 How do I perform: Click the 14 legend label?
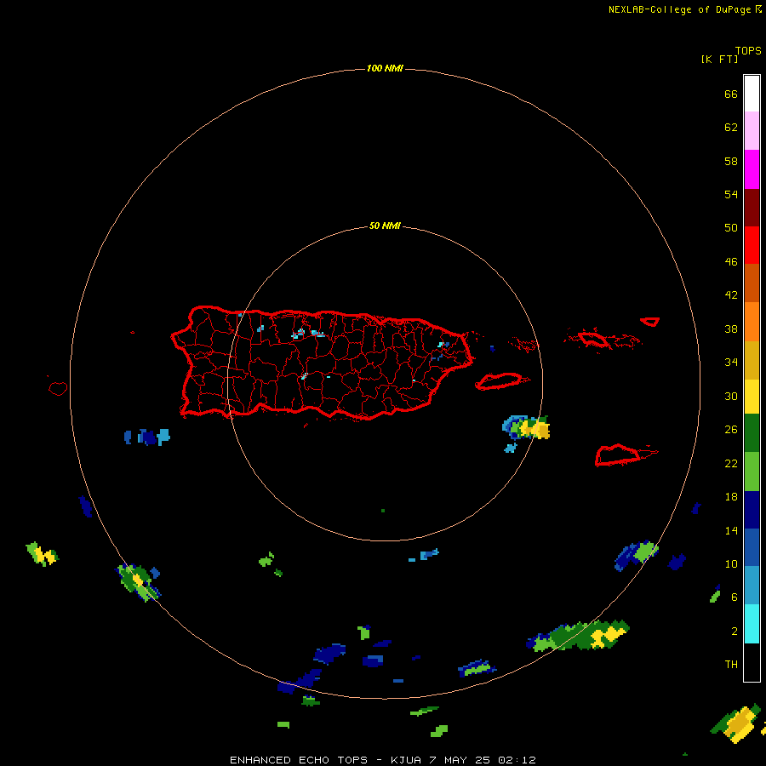pos(731,530)
